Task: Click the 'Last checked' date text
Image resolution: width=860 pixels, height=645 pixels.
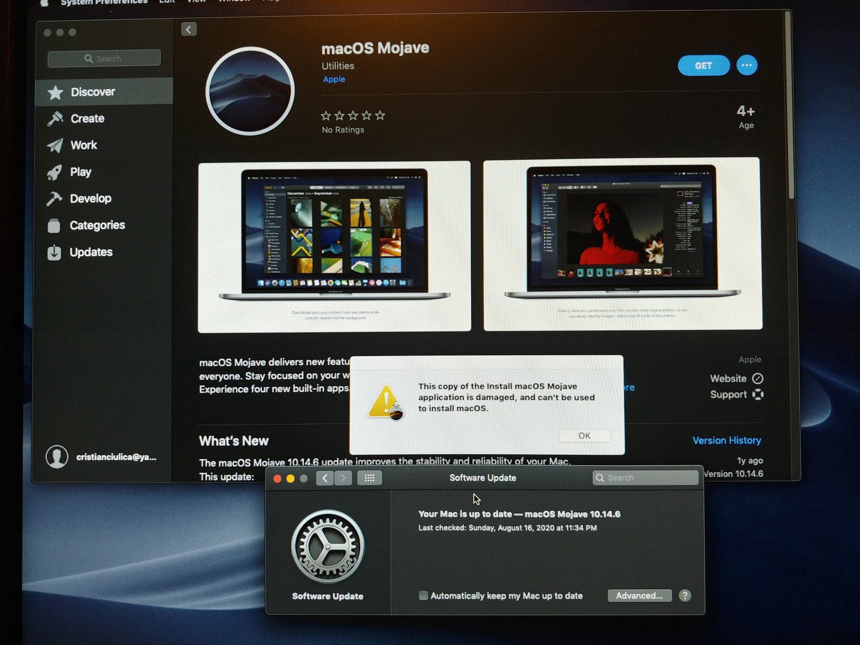Action: click(507, 528)
